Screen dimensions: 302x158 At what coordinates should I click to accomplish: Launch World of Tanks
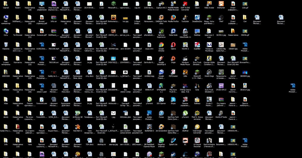point(221,113)
